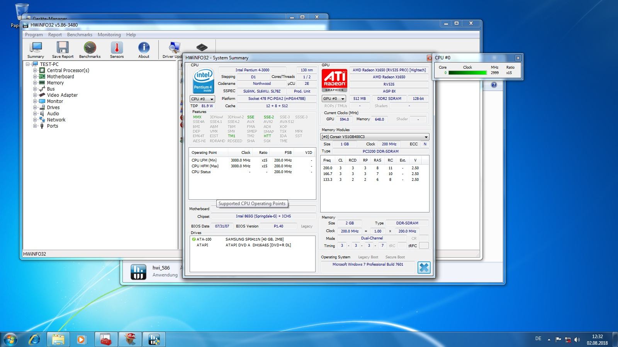Expand the Motherboard tree node
618x347 pixels.
pos(35,77)
